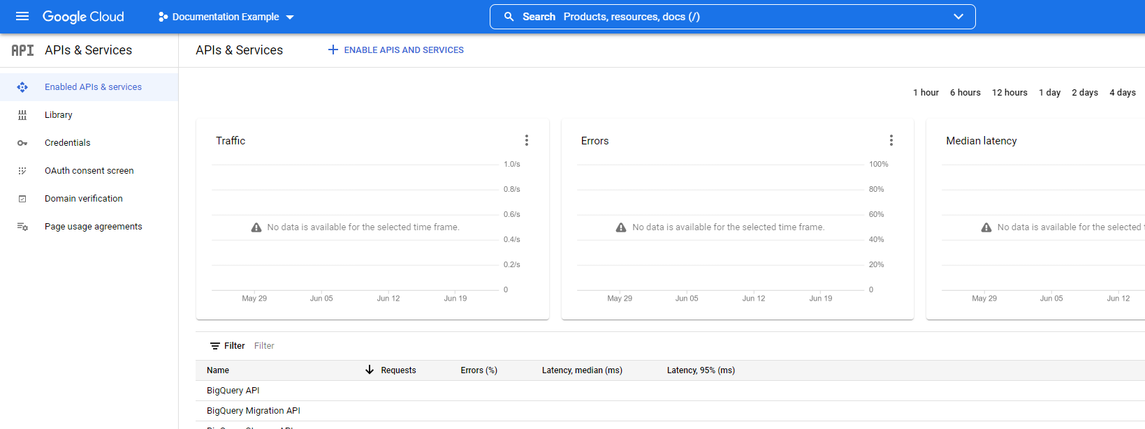
Task: Click the Filter list icon
Action: point(215,346)
